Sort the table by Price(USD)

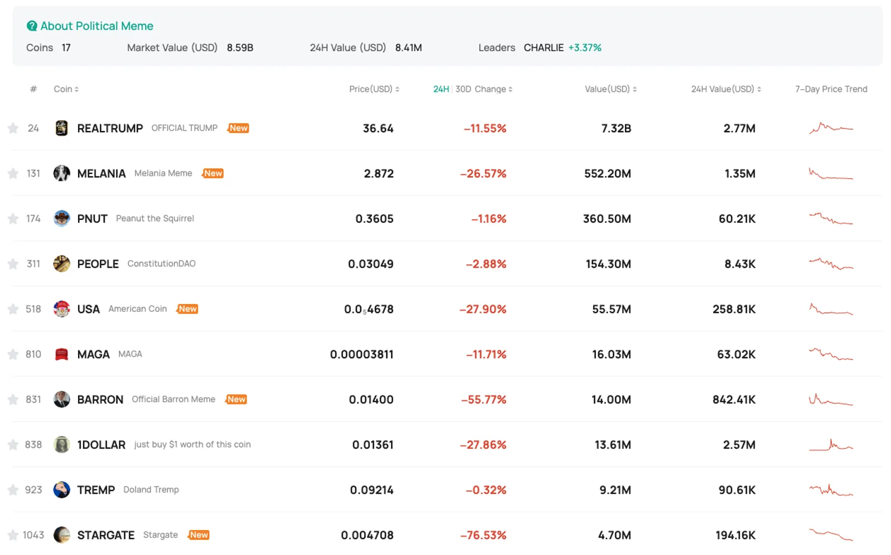pyautogui.click(x=374, y=89)
